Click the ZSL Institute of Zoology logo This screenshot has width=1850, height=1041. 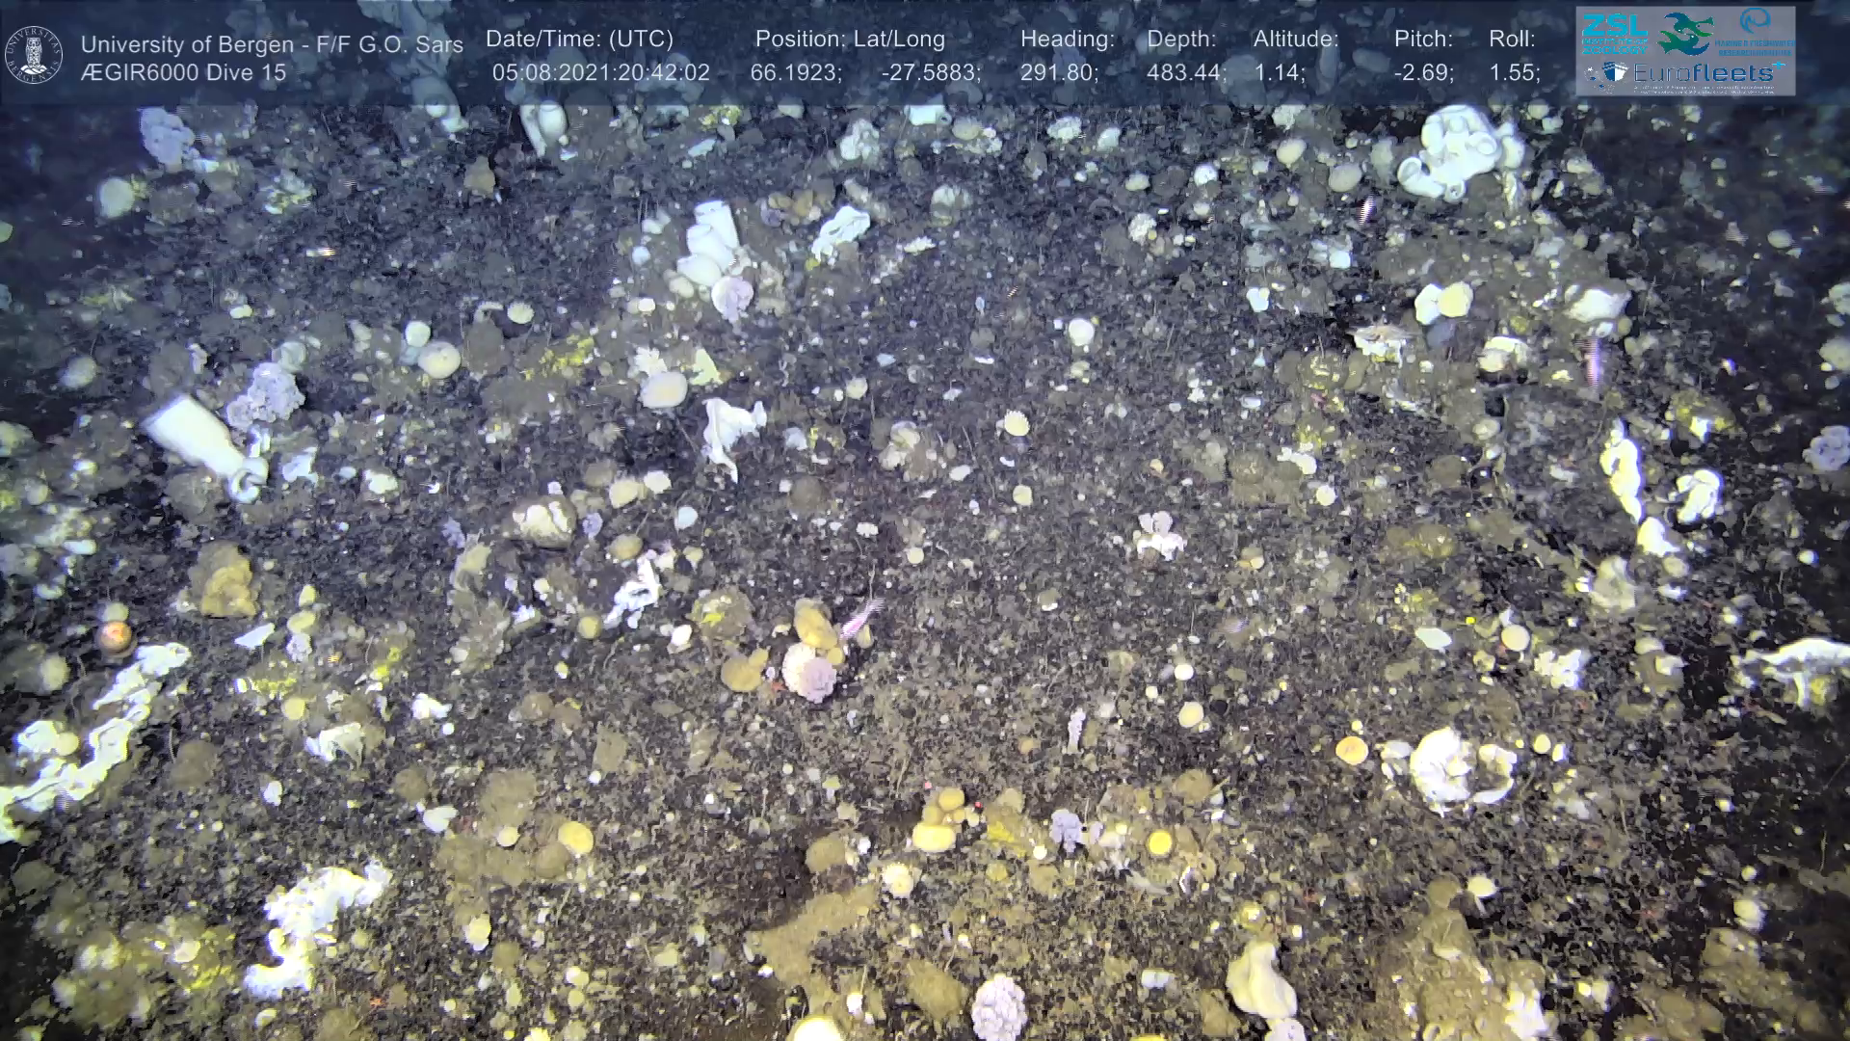pyautogui.click(x=1615, y=34)
